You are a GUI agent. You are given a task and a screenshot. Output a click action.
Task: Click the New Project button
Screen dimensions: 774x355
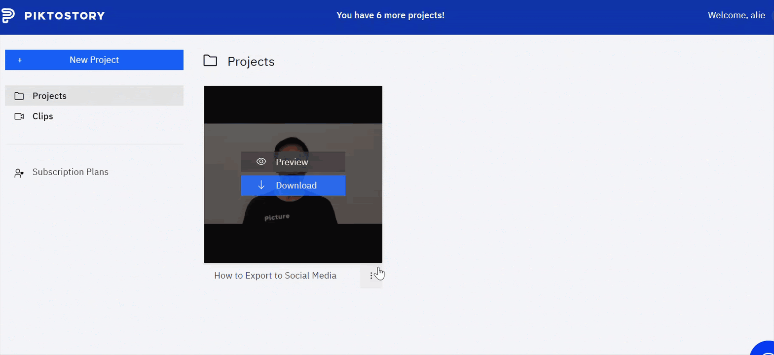(x=94, y=60)
